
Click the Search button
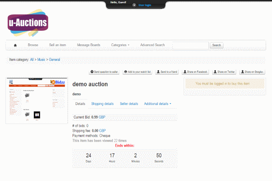[216, 45]
